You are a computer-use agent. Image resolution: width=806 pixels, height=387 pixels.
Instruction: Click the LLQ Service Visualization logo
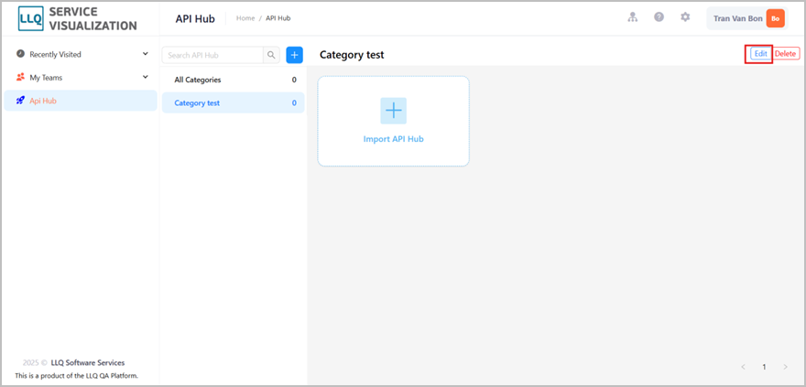tap(78, 18)
